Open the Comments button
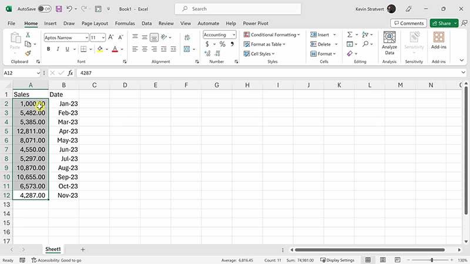470x264 pixels. click(409, 23)
